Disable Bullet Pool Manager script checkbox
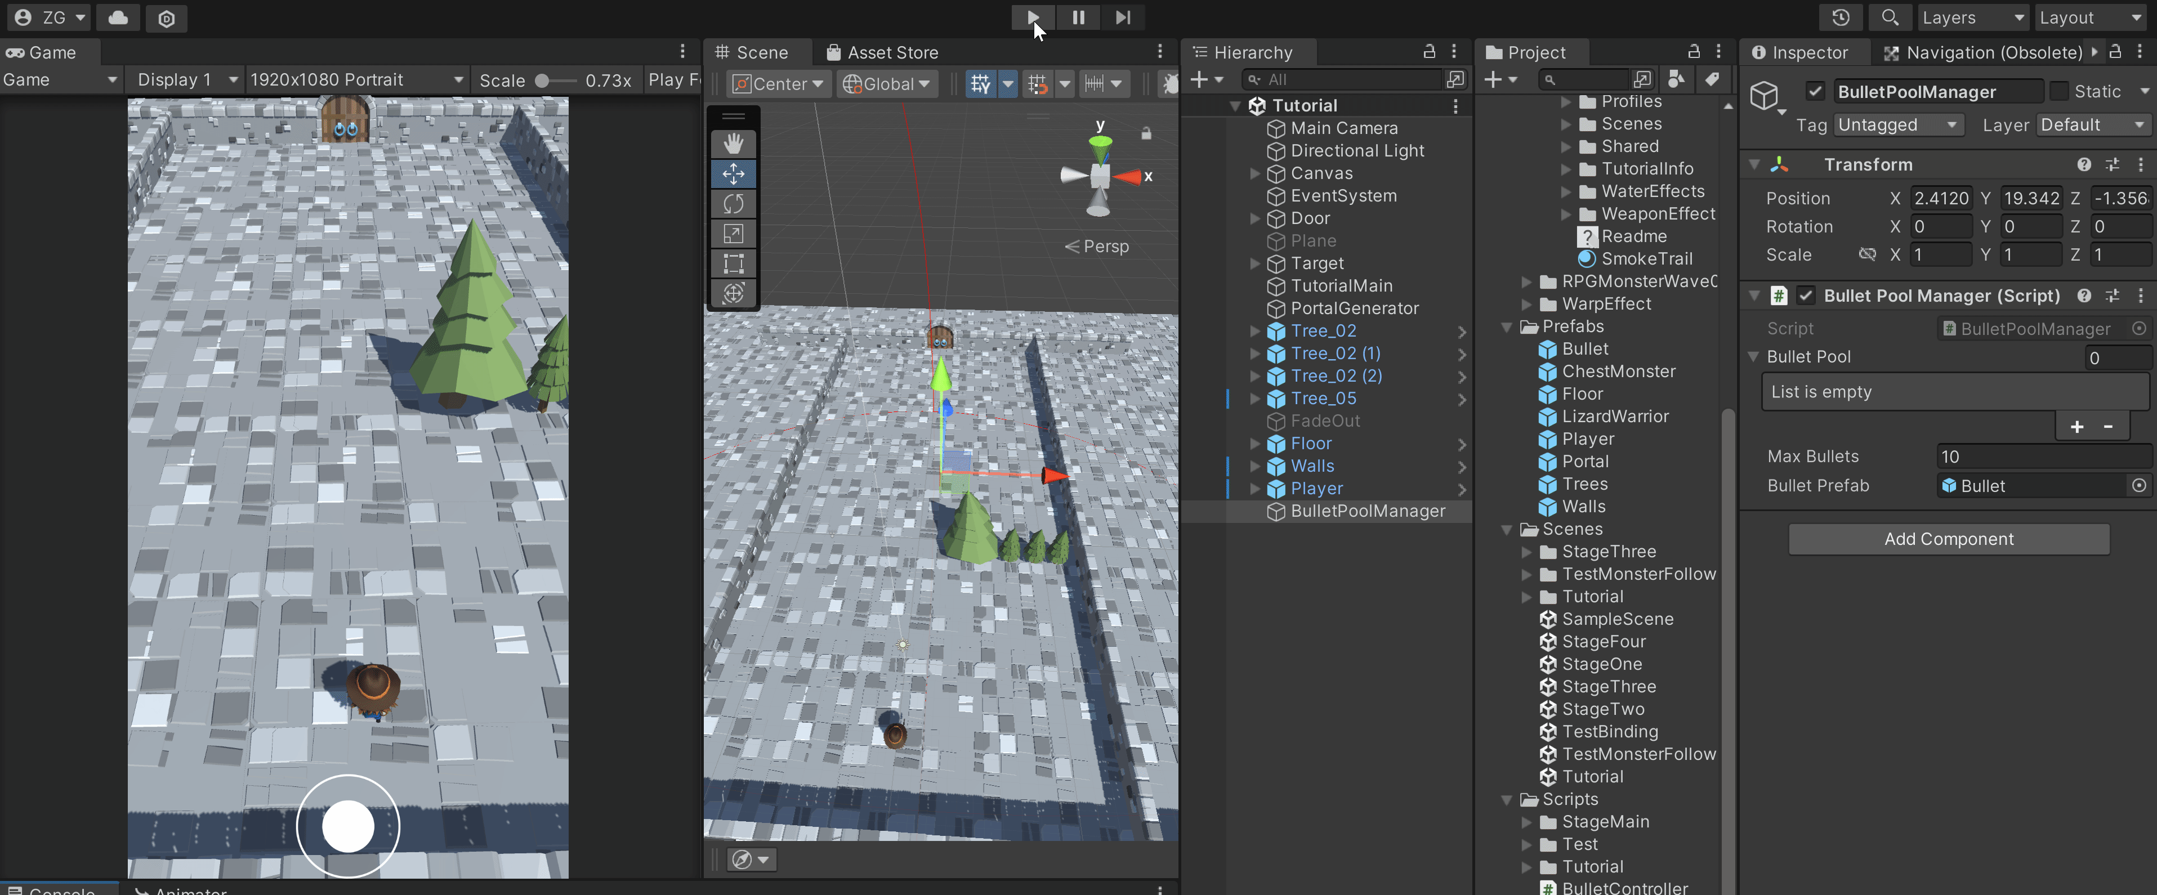This screenshot has width=2157, height=895. tap(1805, 296)
